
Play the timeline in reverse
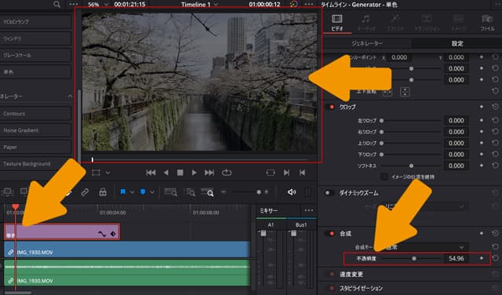point(166,173)
